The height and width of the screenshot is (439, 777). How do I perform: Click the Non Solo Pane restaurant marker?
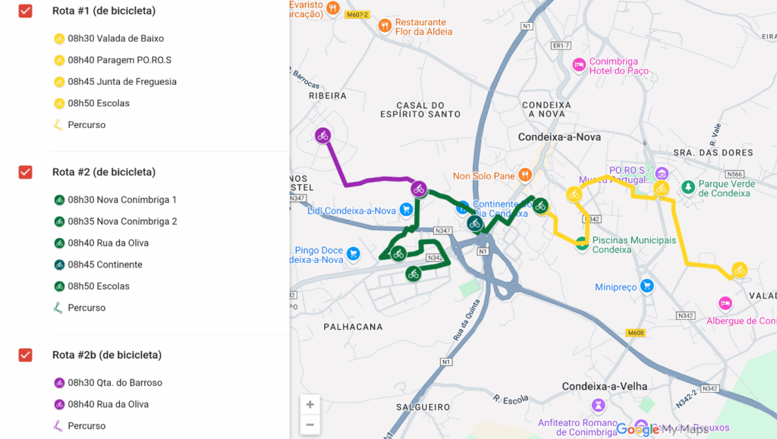pos(525,174)
